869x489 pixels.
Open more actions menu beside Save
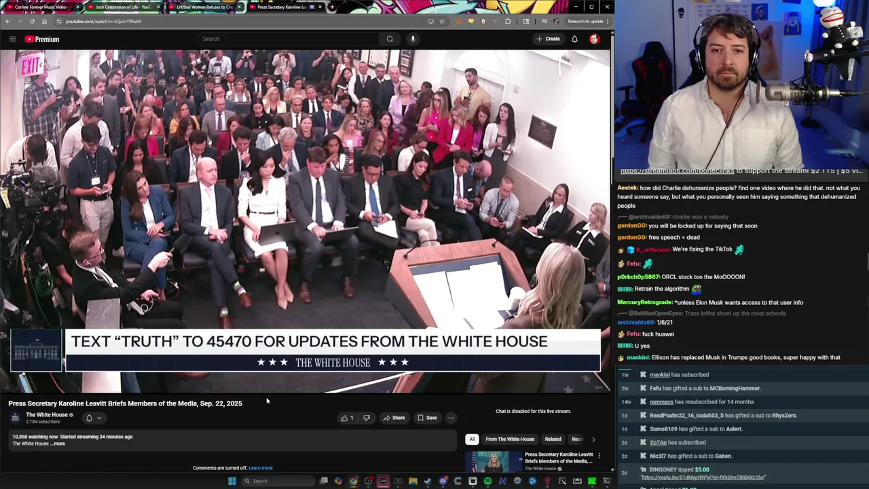451,418
